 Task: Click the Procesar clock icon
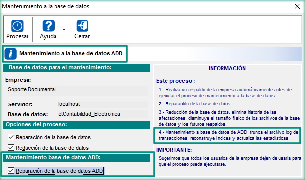coord(17,26)
